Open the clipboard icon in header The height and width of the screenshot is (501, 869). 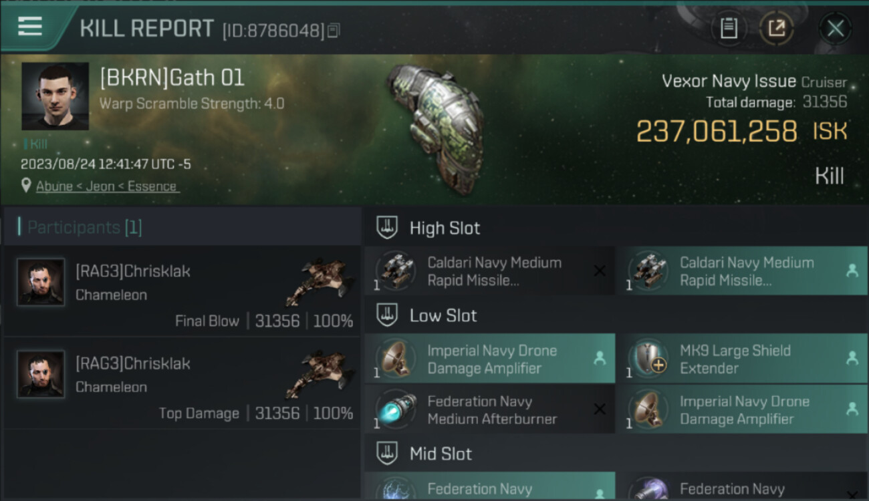729,29
